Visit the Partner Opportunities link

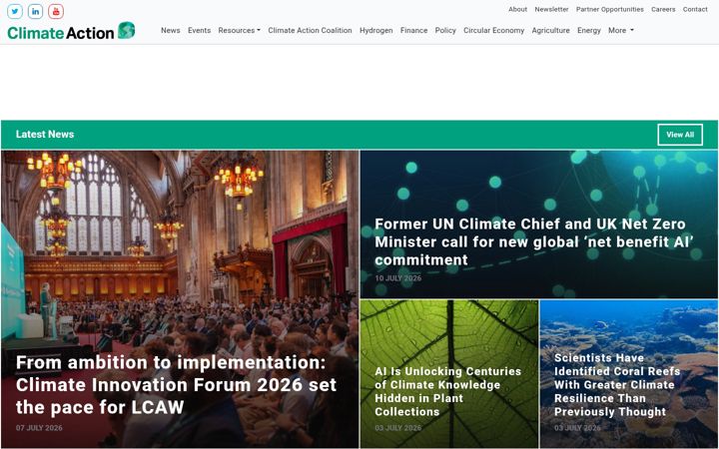point(610,9)
